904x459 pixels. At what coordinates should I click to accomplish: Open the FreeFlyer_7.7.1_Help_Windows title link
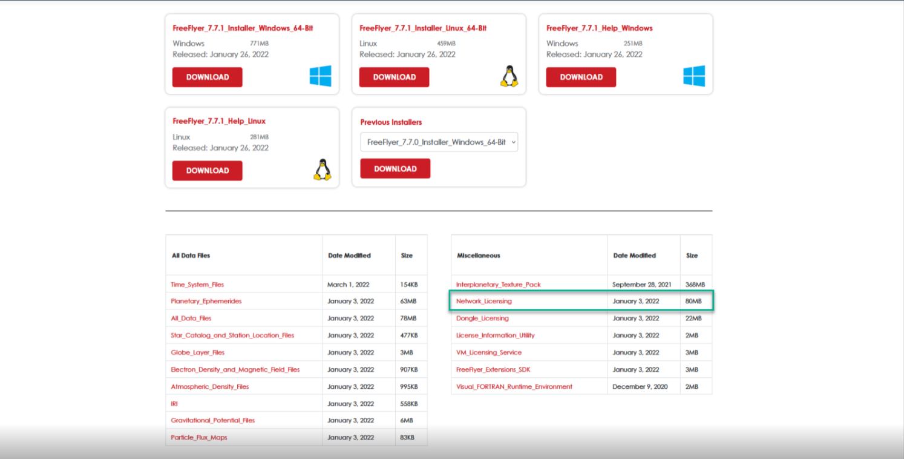(600, 28)
